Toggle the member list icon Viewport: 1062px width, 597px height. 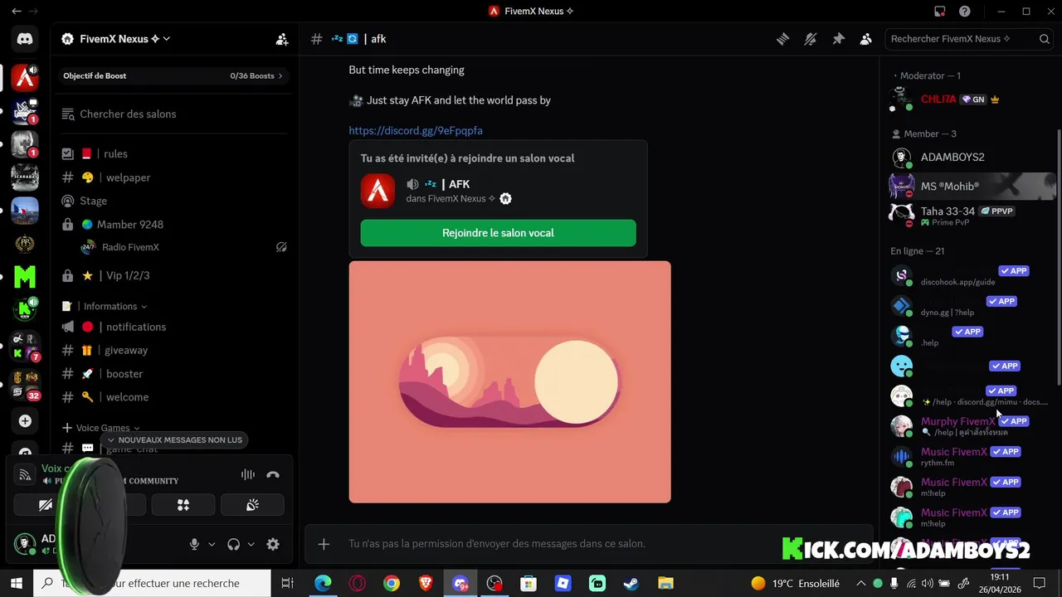(865, 39)
